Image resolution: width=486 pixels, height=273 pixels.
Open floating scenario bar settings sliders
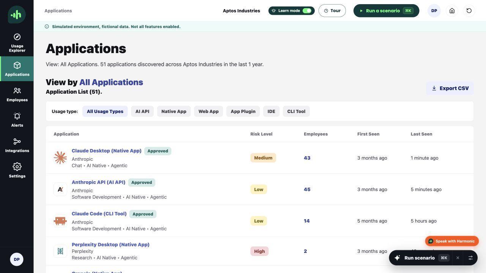470,258
